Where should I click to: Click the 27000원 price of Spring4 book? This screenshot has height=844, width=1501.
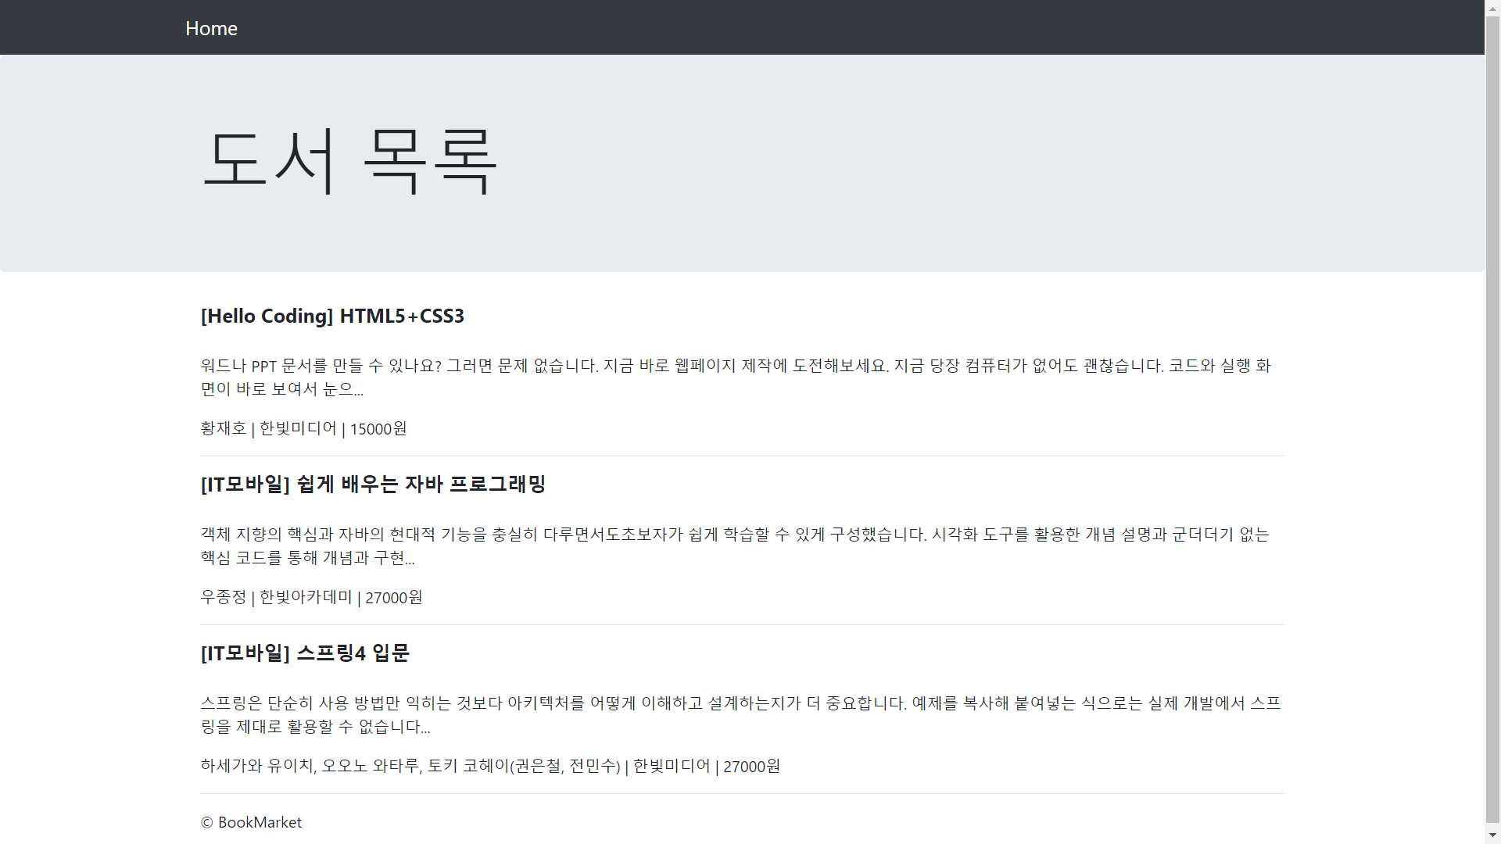click(x=751, y=767)
